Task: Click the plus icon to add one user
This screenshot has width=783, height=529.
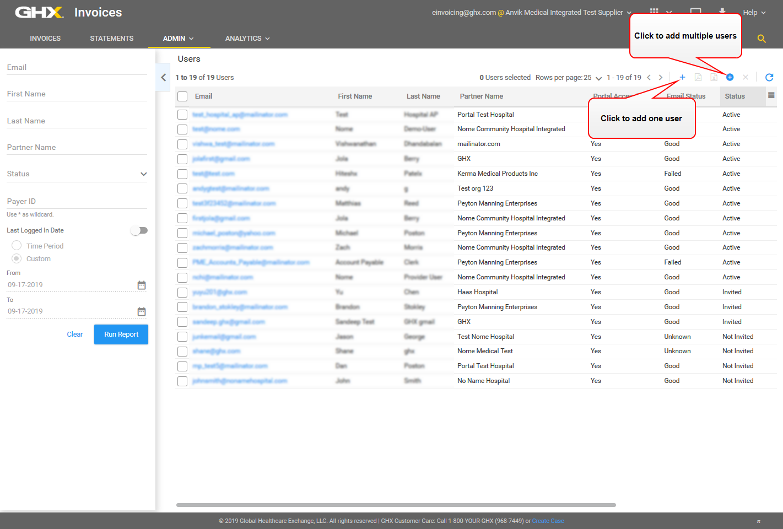Action: click(x=682, y=77)
